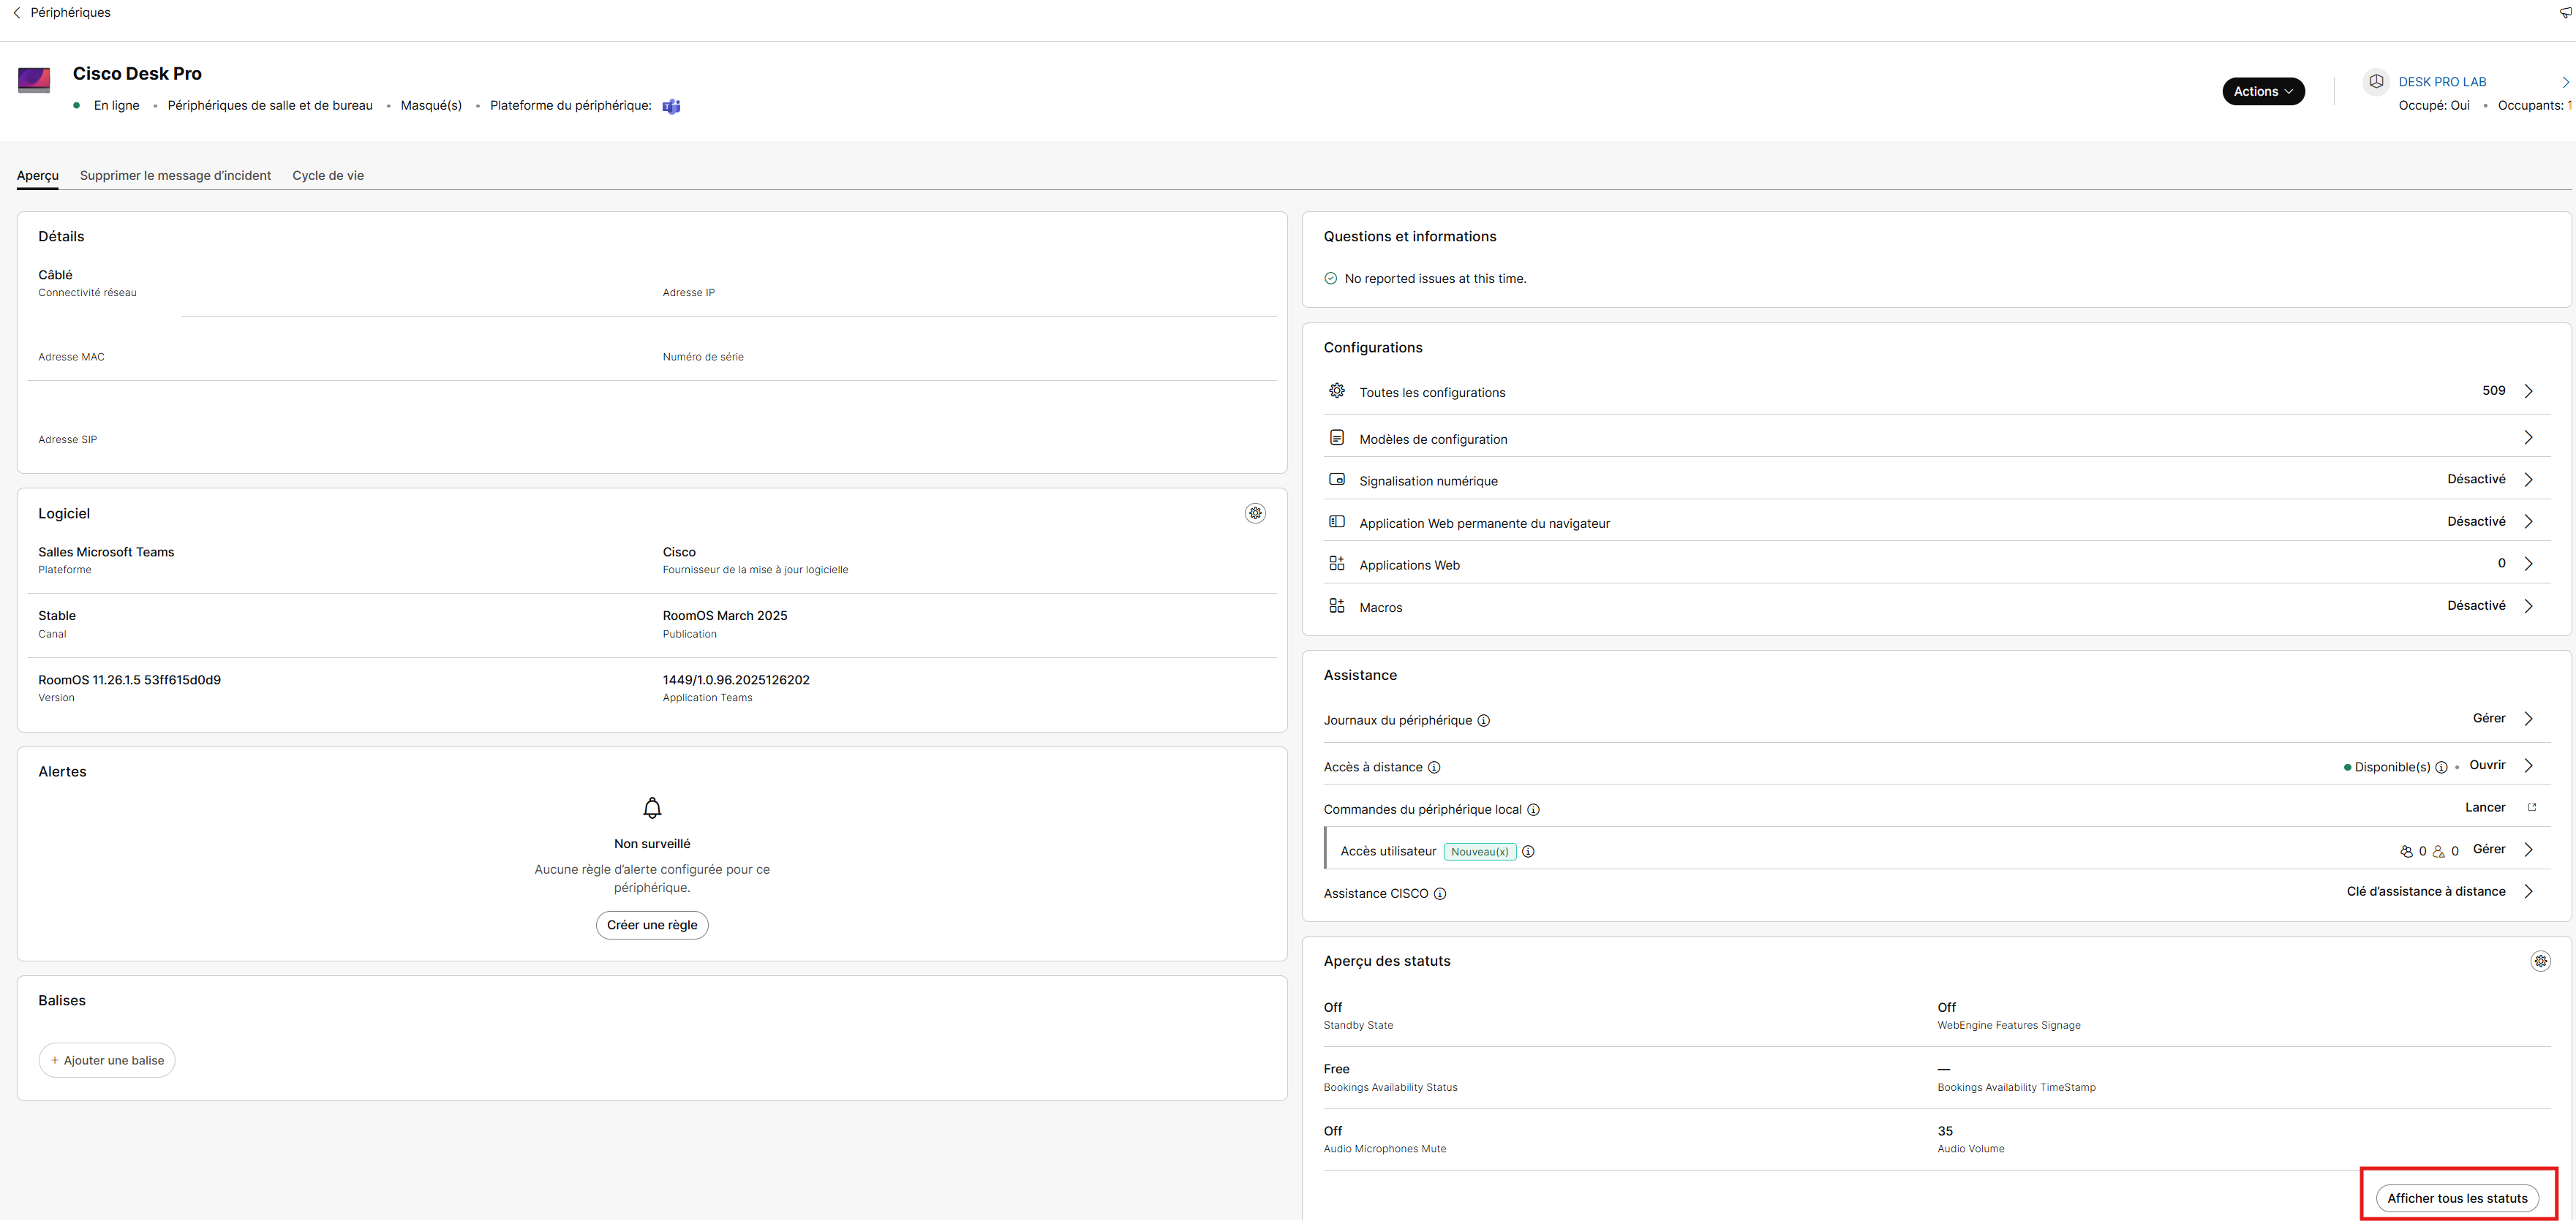Click the Nouveau(x) badge
The height and width of the screenshot is (1221, 2576).
(x=1480, y=852)
